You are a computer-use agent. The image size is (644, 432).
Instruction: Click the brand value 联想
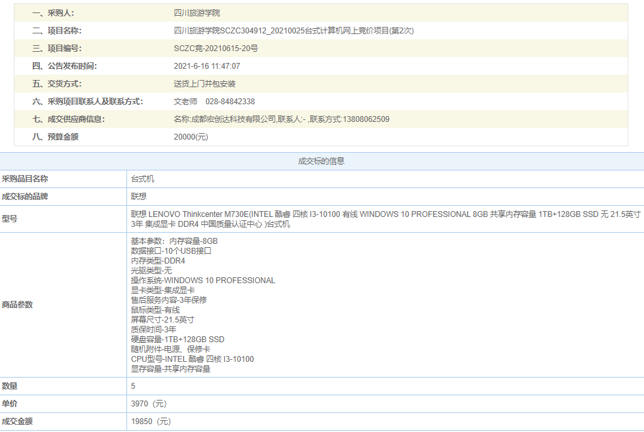pyautogui.click(x=139, y=197)
